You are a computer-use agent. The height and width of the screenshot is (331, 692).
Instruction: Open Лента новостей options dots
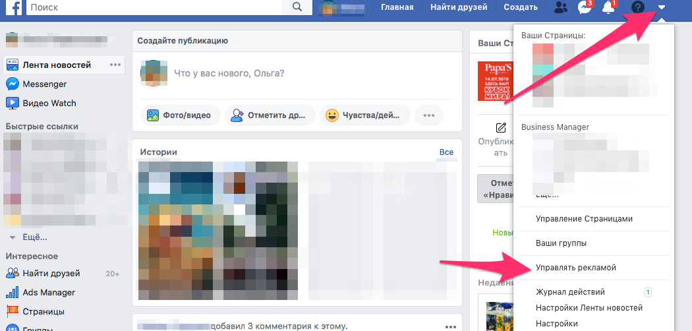pos(115,65)
